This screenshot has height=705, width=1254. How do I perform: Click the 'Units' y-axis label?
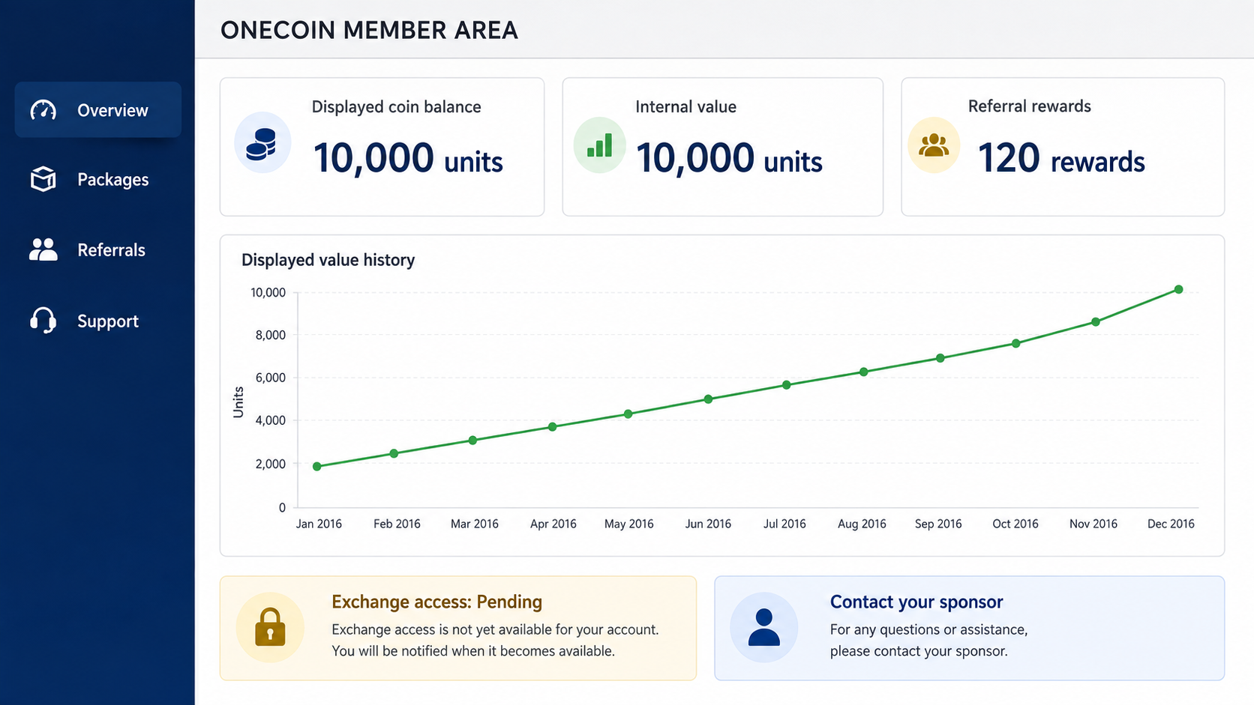[238, 402]
